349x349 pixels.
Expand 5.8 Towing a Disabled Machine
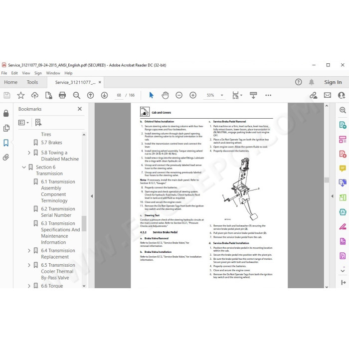tap(29, 153)
